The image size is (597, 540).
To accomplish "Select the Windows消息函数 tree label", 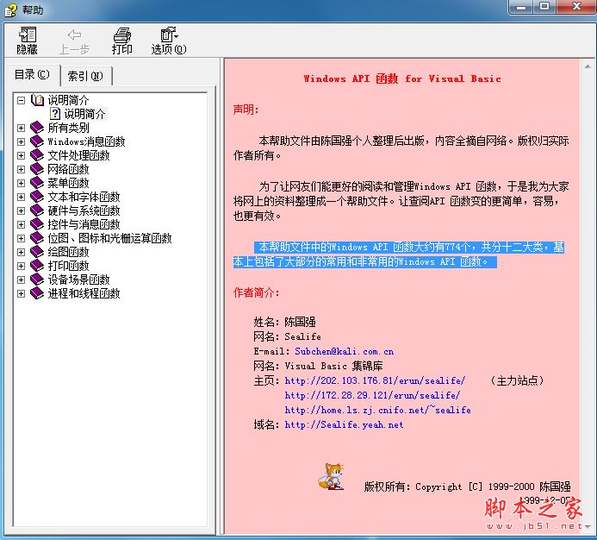I will [86, 141].
